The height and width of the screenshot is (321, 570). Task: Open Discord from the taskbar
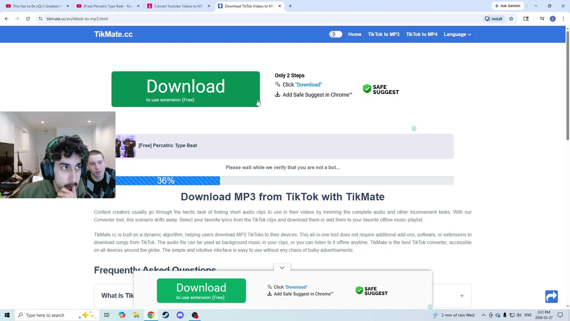click(x=180, y=315)
